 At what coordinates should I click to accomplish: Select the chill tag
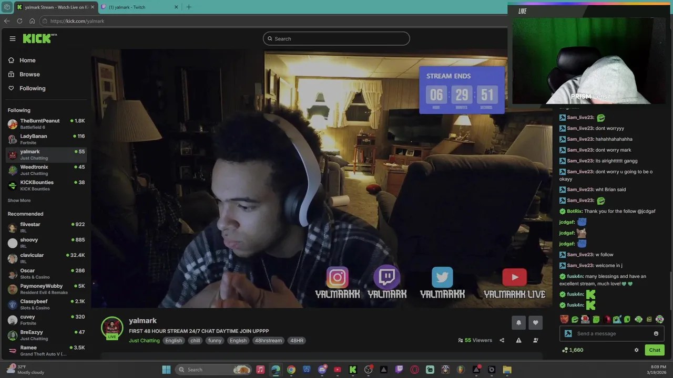195,341
